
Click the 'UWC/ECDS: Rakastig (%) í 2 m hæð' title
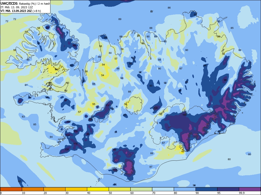25,3
